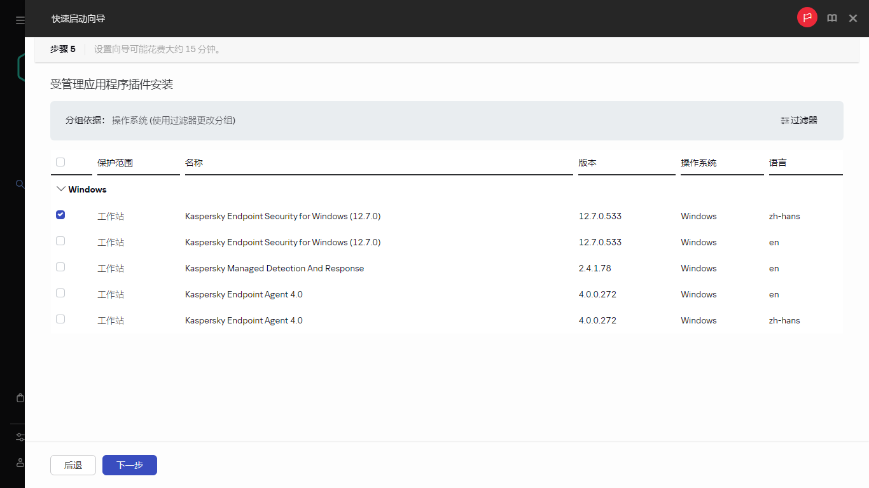Check Kaspersky Endpoint Security en plugin

[x=60, y=241]
